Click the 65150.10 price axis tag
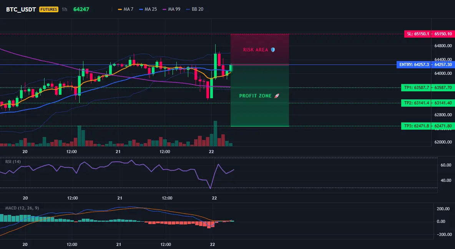Screen dimensions: 455x249 coord(443,34)
